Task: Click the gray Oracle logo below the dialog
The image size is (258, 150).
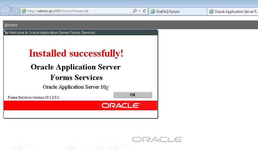Action: point(157,139)
